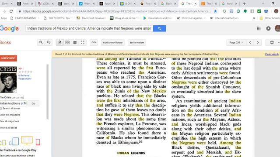Switch to the Black browser tab

click(168, 3)
